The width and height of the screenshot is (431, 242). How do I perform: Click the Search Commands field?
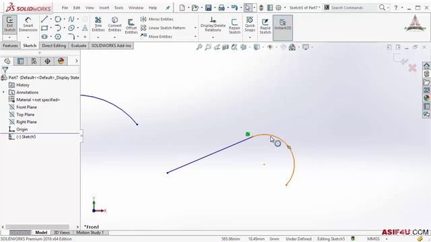354,7
